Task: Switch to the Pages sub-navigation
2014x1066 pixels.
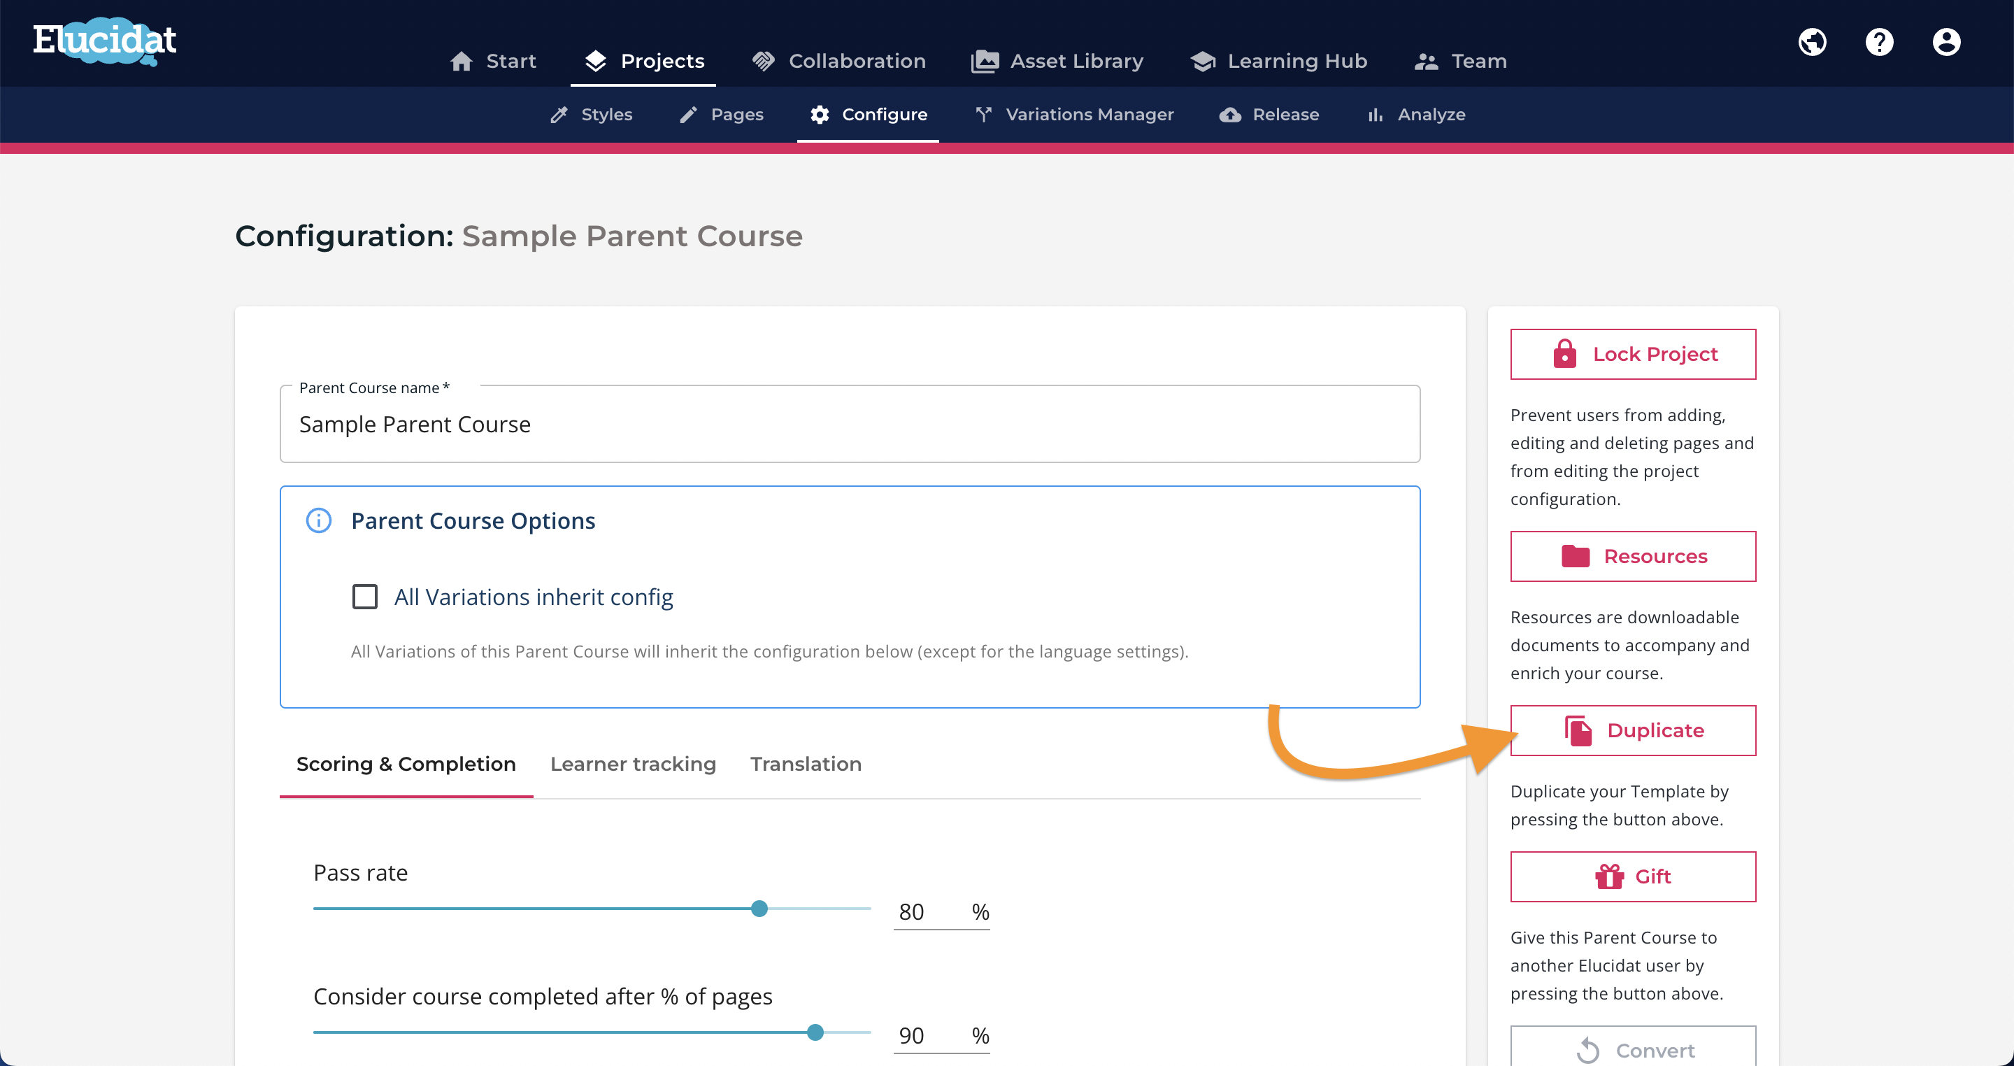Action: pyautogui.click(x=721, y=115)
